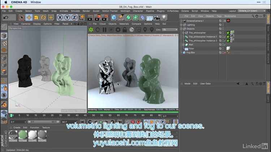
Task: Open the Subdivision generators icon
Action: [x=128, y=17]
